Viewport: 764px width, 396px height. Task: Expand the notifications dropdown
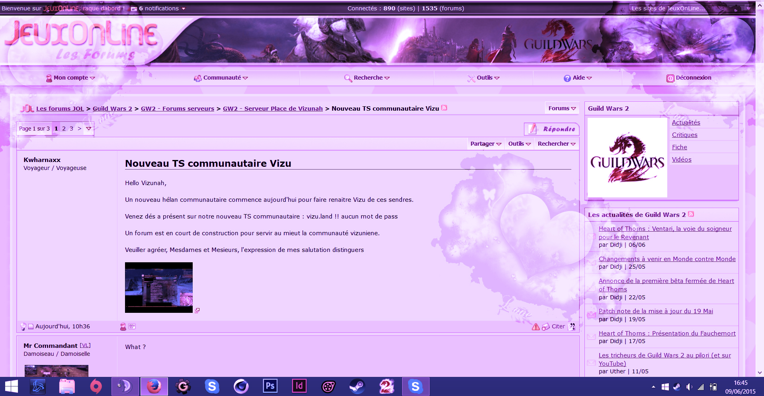(x=184, y=8)
